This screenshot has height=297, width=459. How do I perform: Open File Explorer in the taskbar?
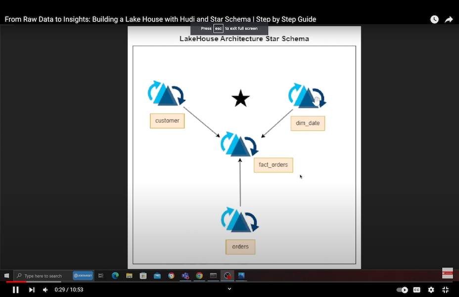click(129, 276)
